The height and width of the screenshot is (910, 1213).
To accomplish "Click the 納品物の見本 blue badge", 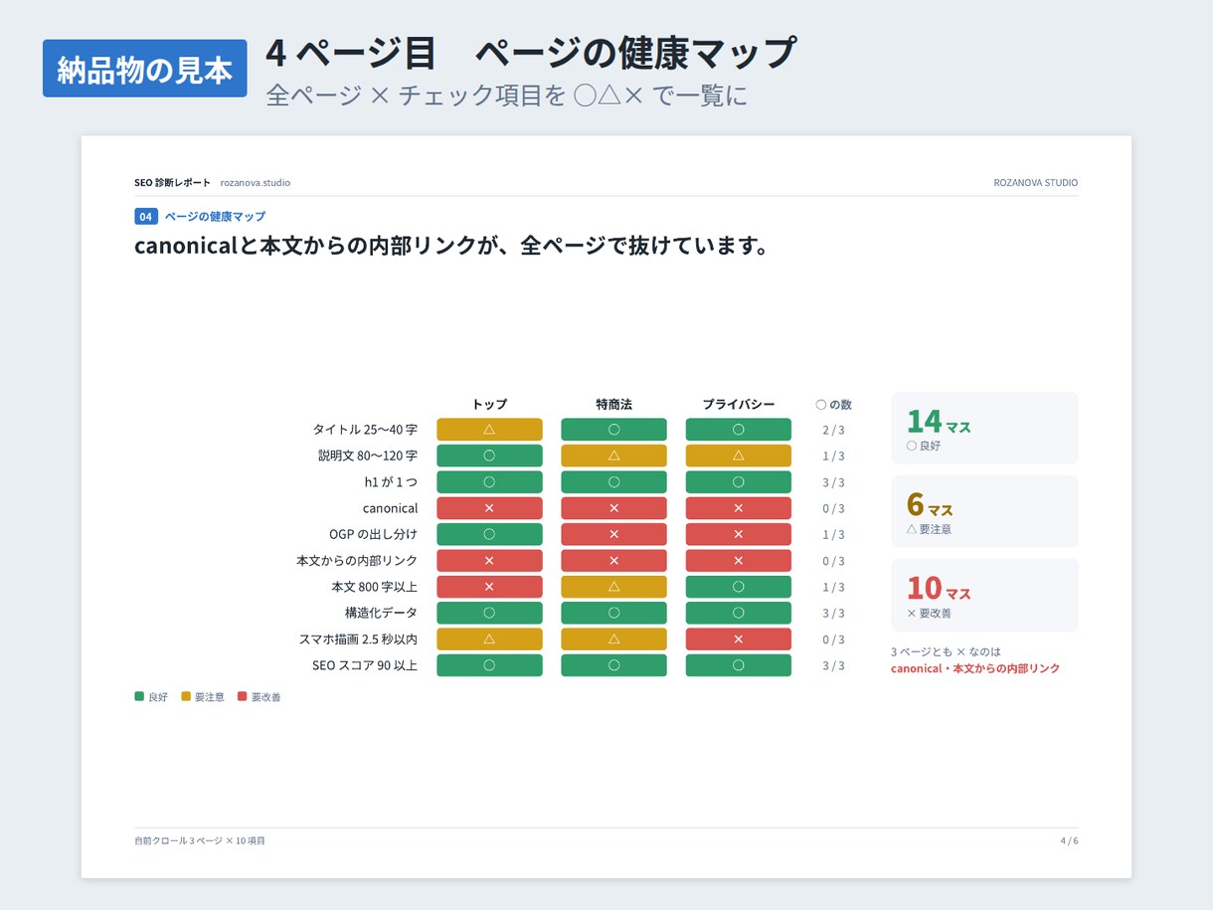I will point(144,69).
